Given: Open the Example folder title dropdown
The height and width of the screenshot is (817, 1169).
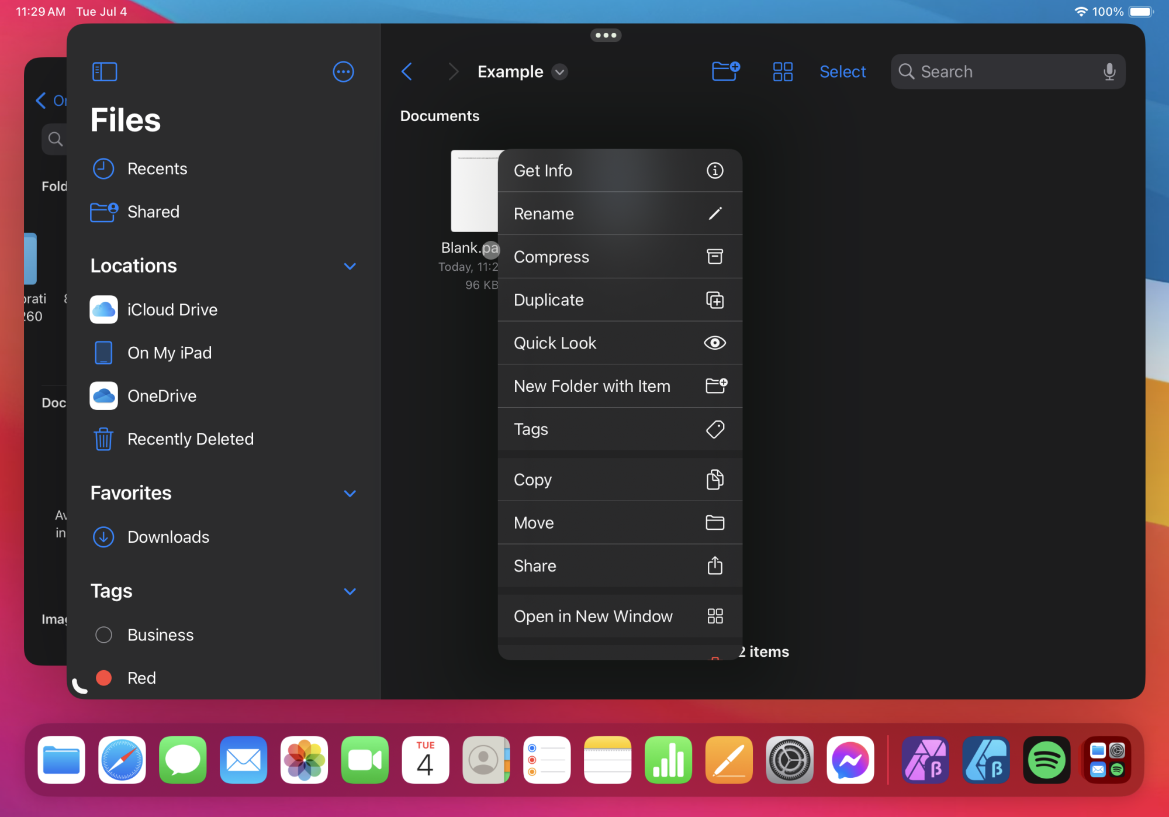Looking at the screenshot, I should click(x=559, y=72).
